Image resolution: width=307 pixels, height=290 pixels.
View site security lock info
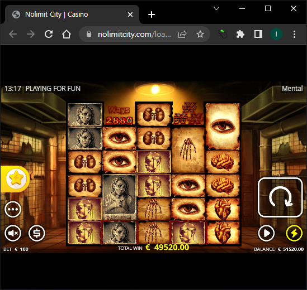[x=89, y=34]
